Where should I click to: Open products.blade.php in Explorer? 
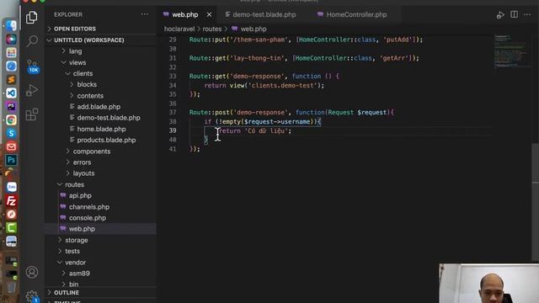pyautogui.click(x=106, y=141)
